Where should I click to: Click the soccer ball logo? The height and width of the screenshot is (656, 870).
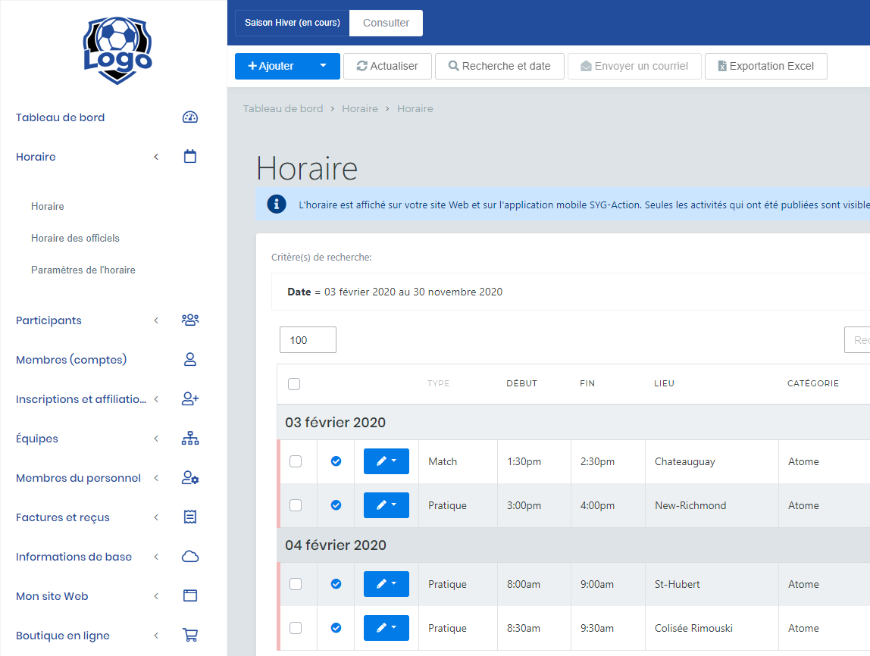click(117, 49)
